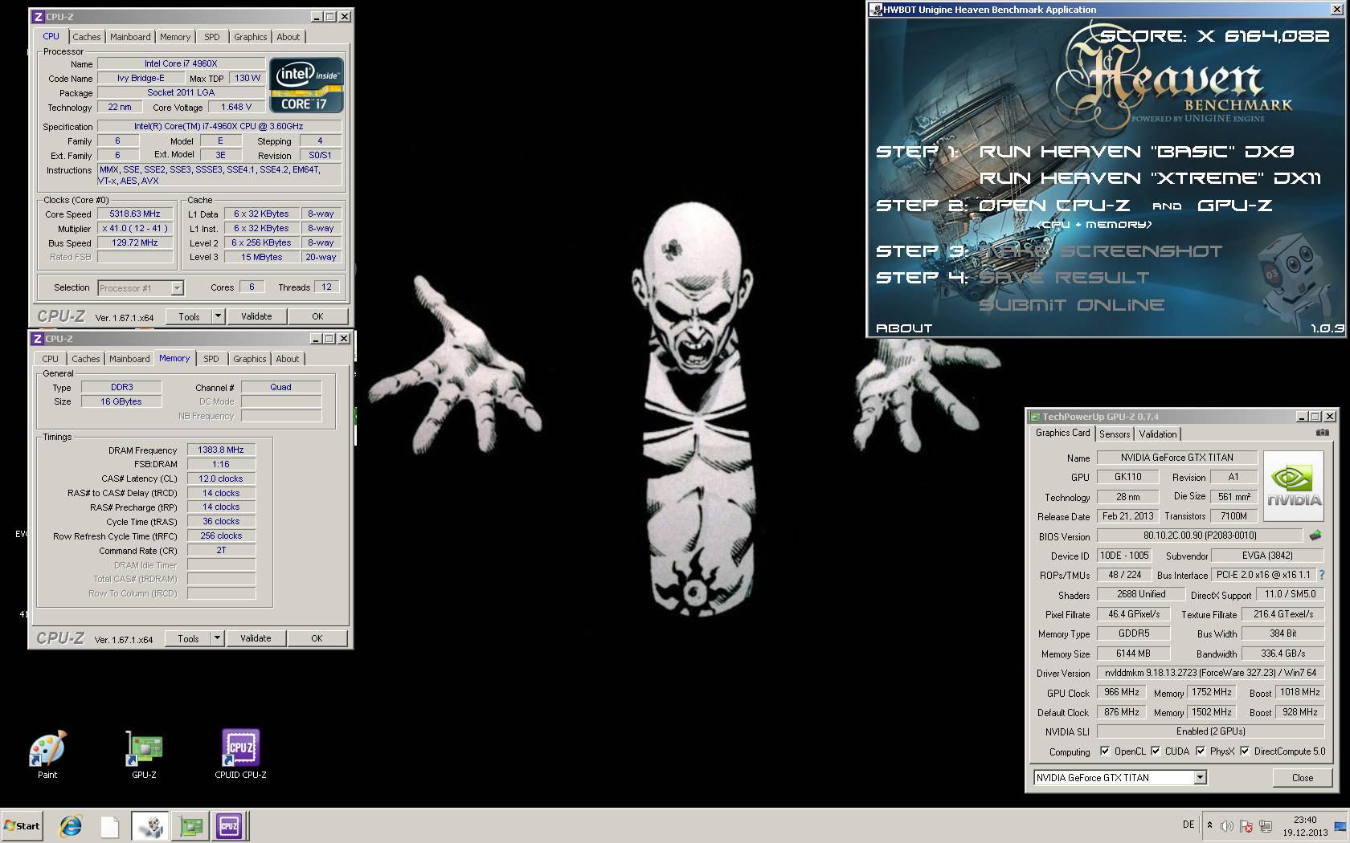Toggle the PhysX checkbox
The image size is (1350, 843).
click(1201, 751)
